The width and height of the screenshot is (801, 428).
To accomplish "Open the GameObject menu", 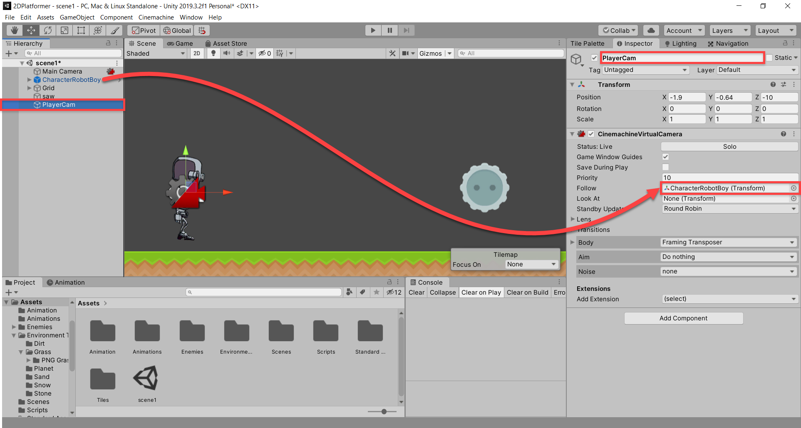I will [77, 17].
